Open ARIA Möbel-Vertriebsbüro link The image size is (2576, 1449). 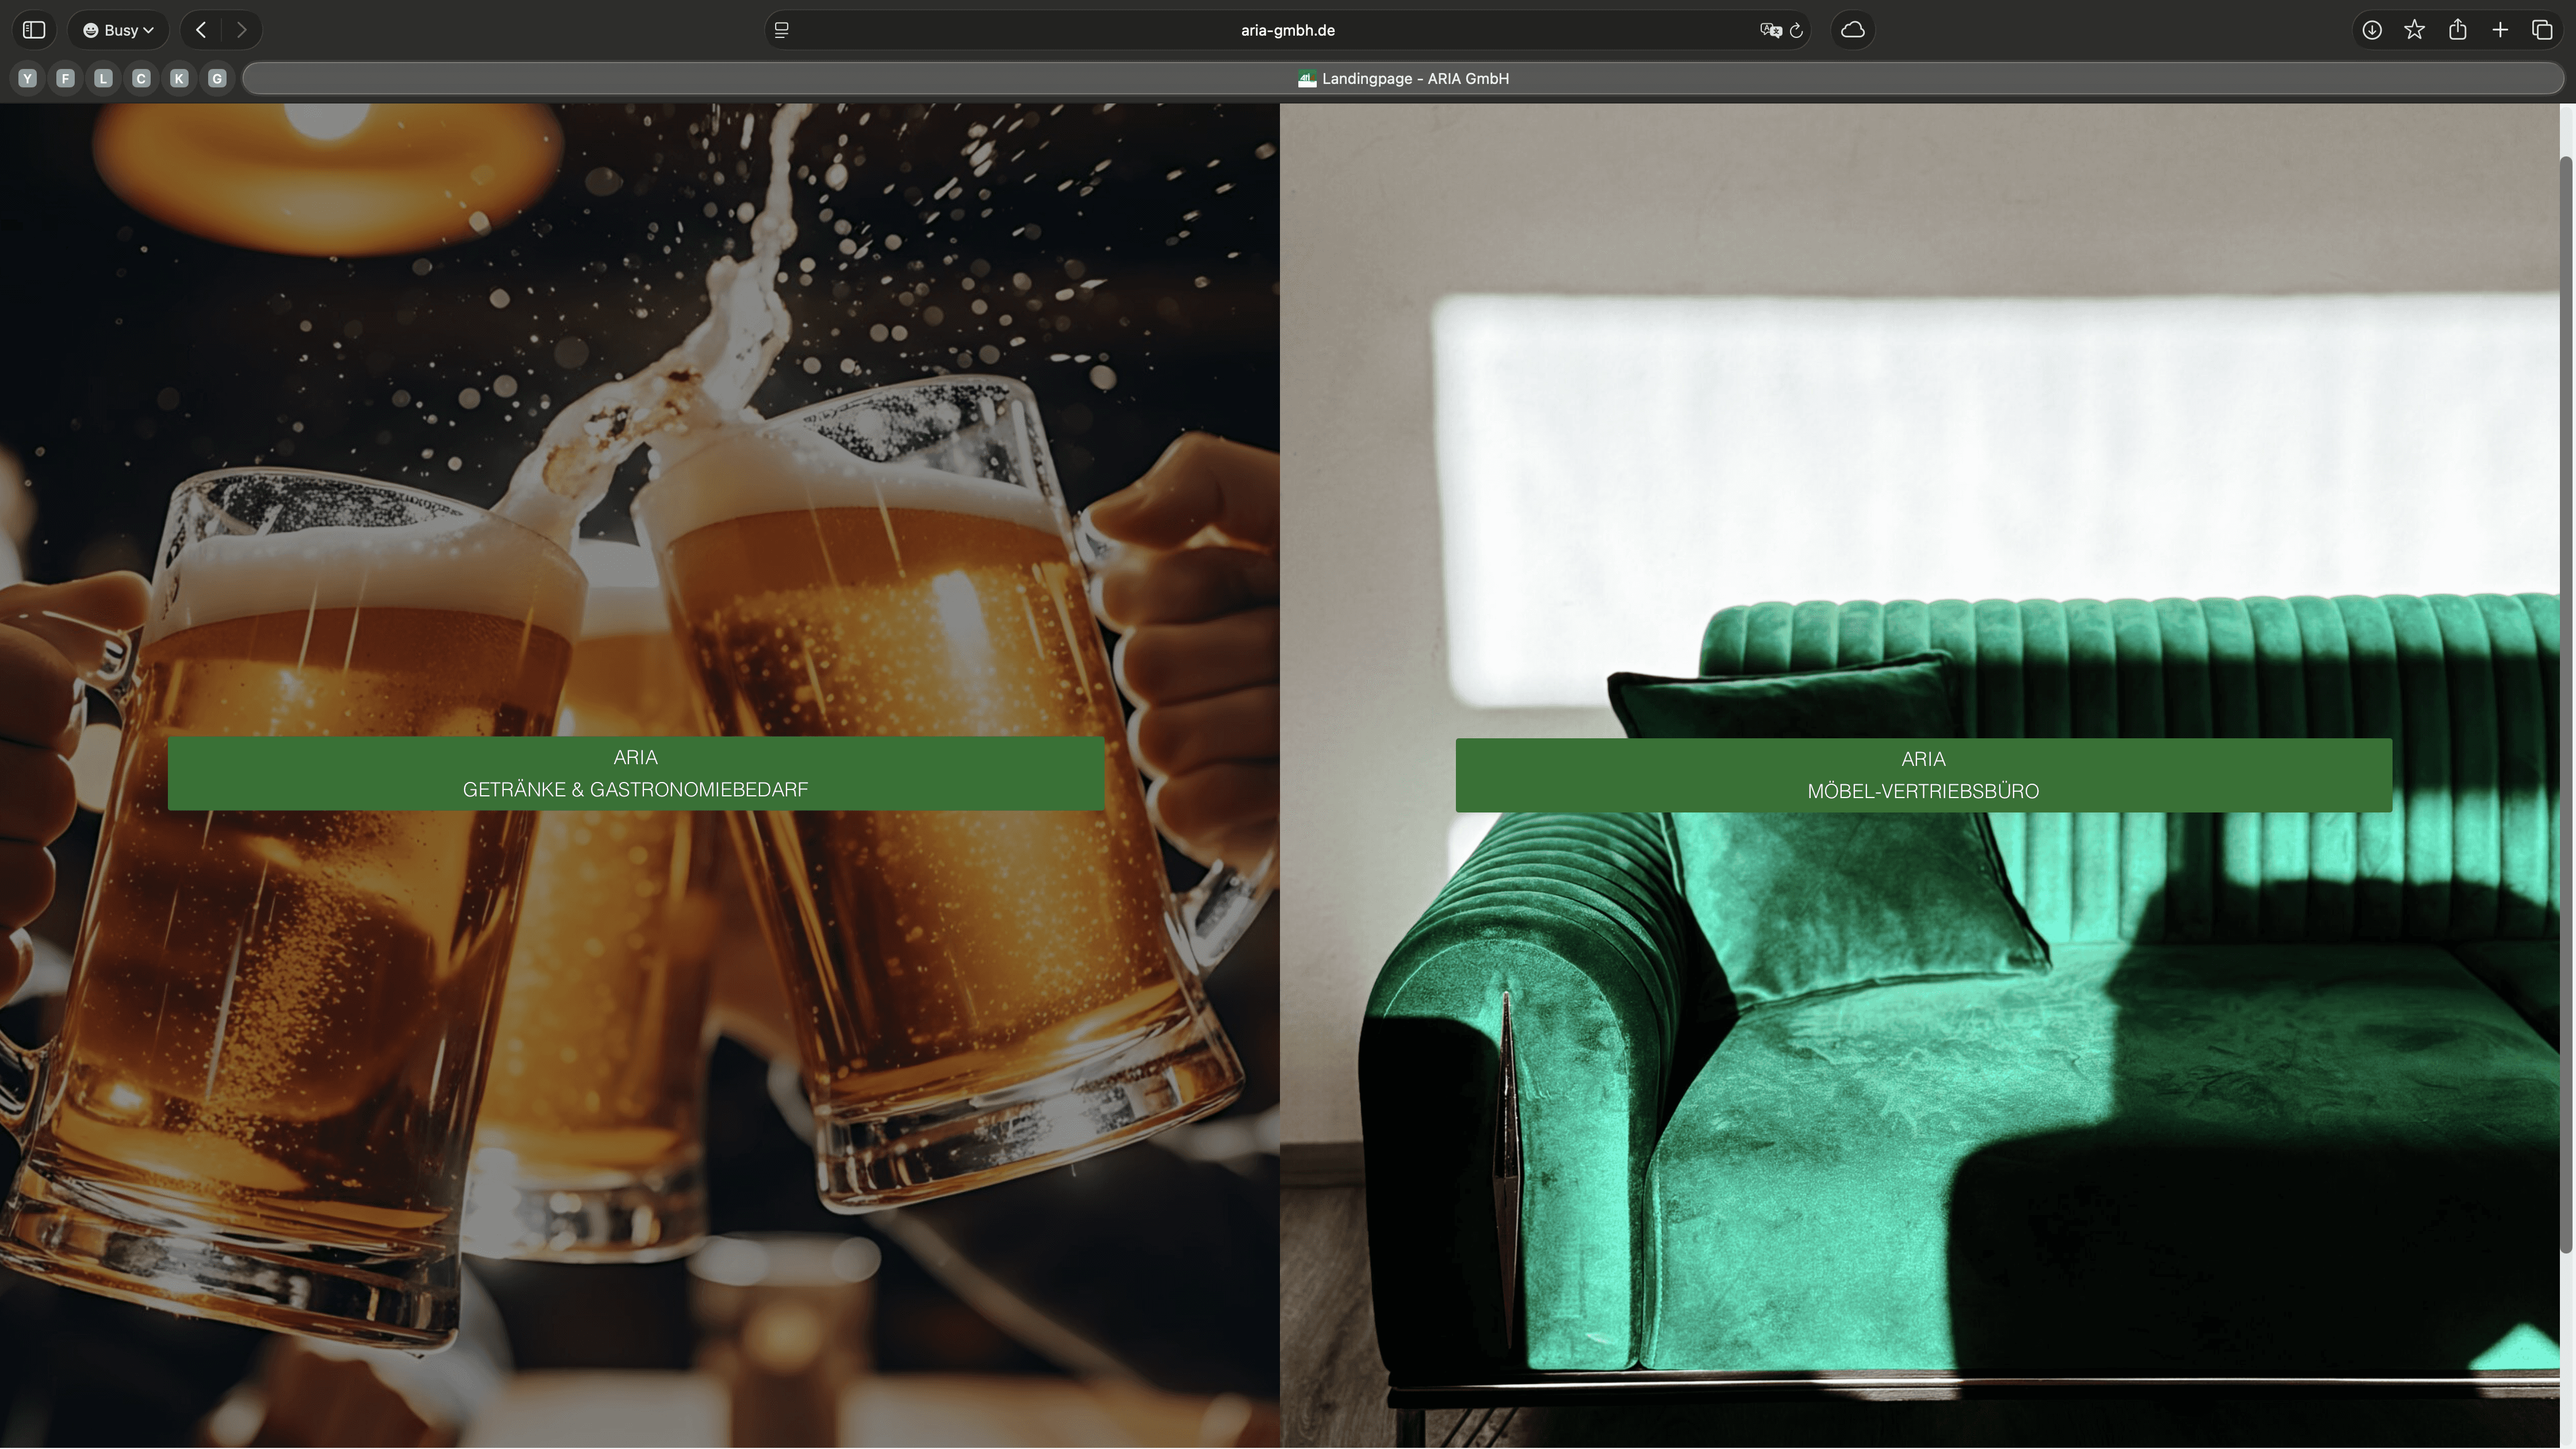[1923, 775]
